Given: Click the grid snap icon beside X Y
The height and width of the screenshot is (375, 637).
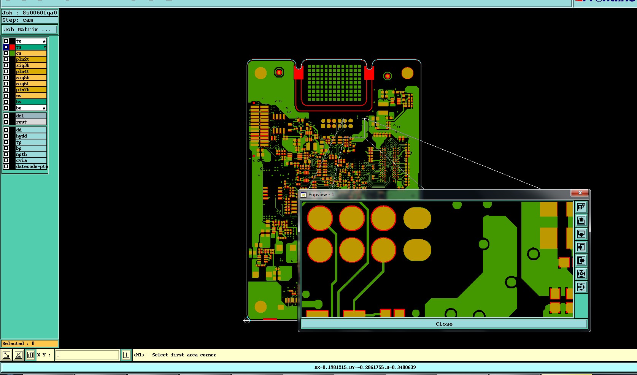Looking at the screenshot, I should pyautogui.click(x=30, y=355).
